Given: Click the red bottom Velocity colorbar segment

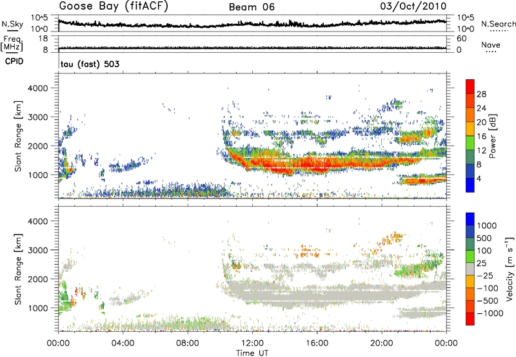Looking at the screenshot, I should tap(470, 319).
